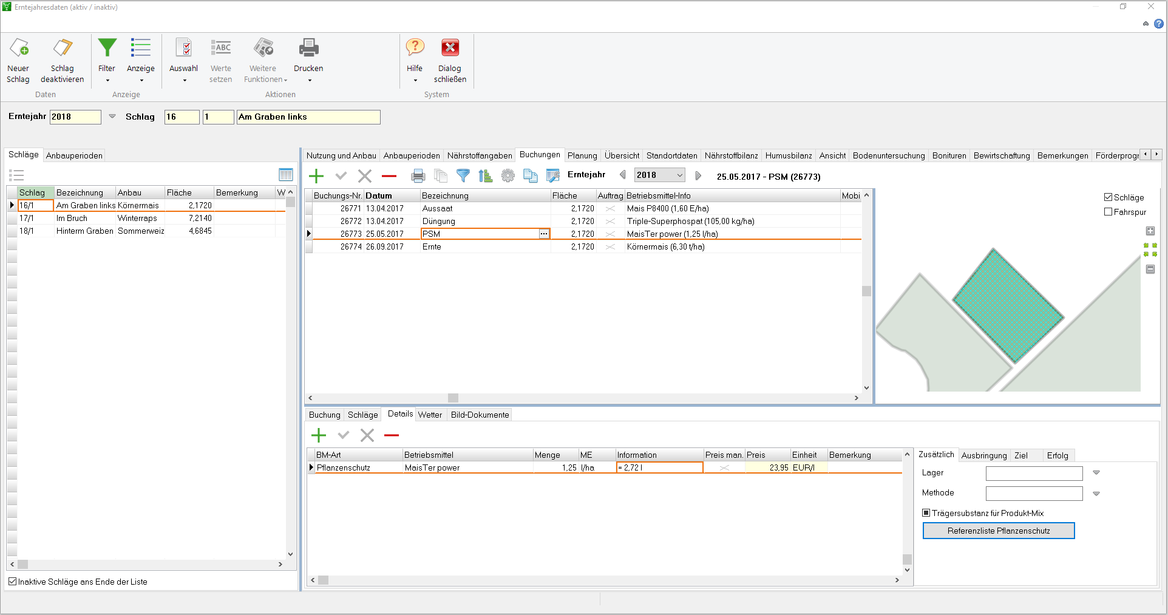Open the Anzeige ribbon menu
The width and height of the screenshot is (1168, 615).
pos(140,60)
